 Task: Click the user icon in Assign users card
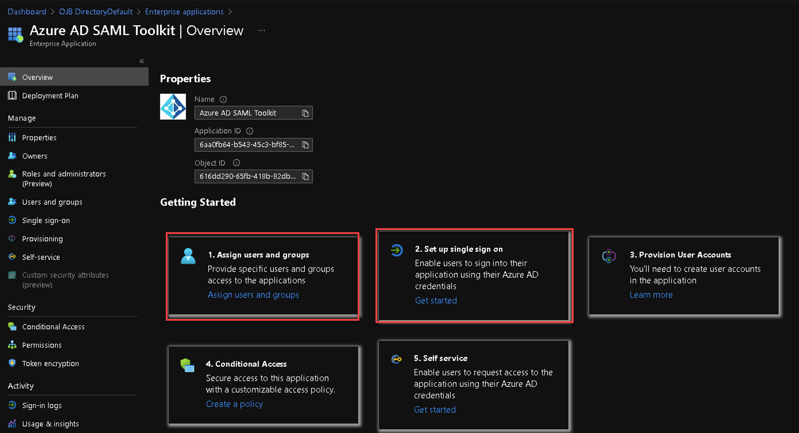[188, 257]
